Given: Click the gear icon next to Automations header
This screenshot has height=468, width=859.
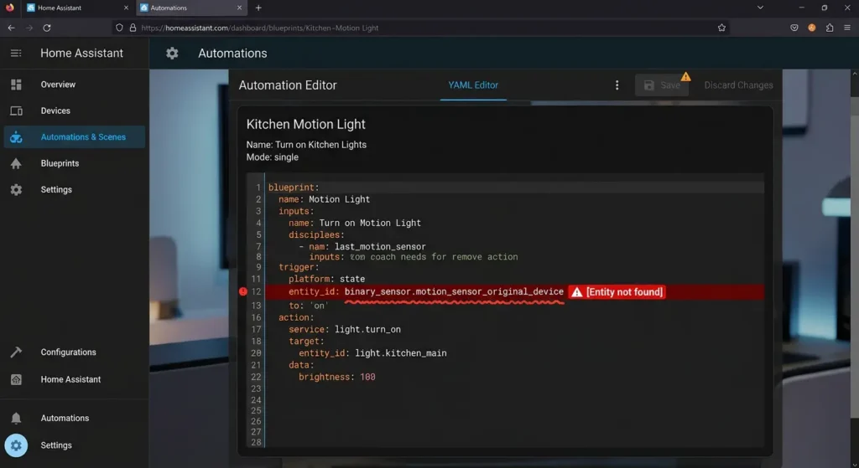Looking at the screenshot, I should point(172,53).
